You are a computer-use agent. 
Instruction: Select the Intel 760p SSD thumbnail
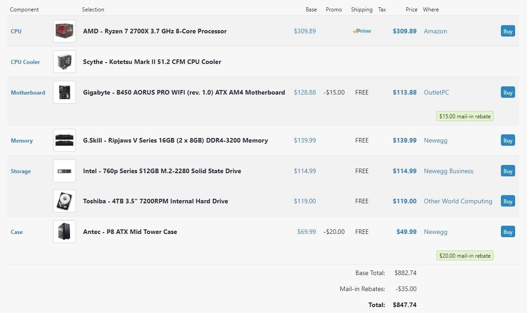tap(65, 171)
